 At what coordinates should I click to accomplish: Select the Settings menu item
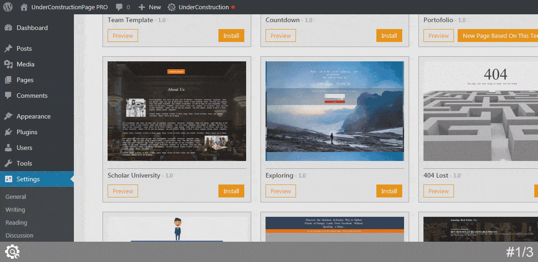(x=28, y=179)
